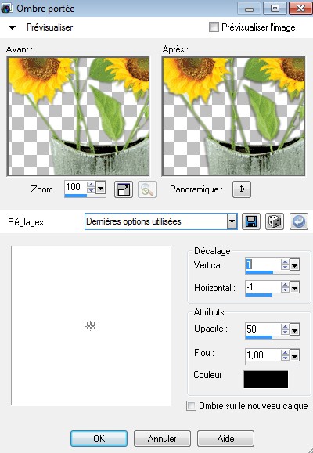The width and height of the screenshot is (313, 453).
Task: Open the black Couleur swatch
Action: coord(266,379)
